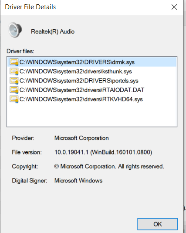Click the certificate icon beside ksthunk.sys
The image size is (186, 233).
click(x=14, y=72)
